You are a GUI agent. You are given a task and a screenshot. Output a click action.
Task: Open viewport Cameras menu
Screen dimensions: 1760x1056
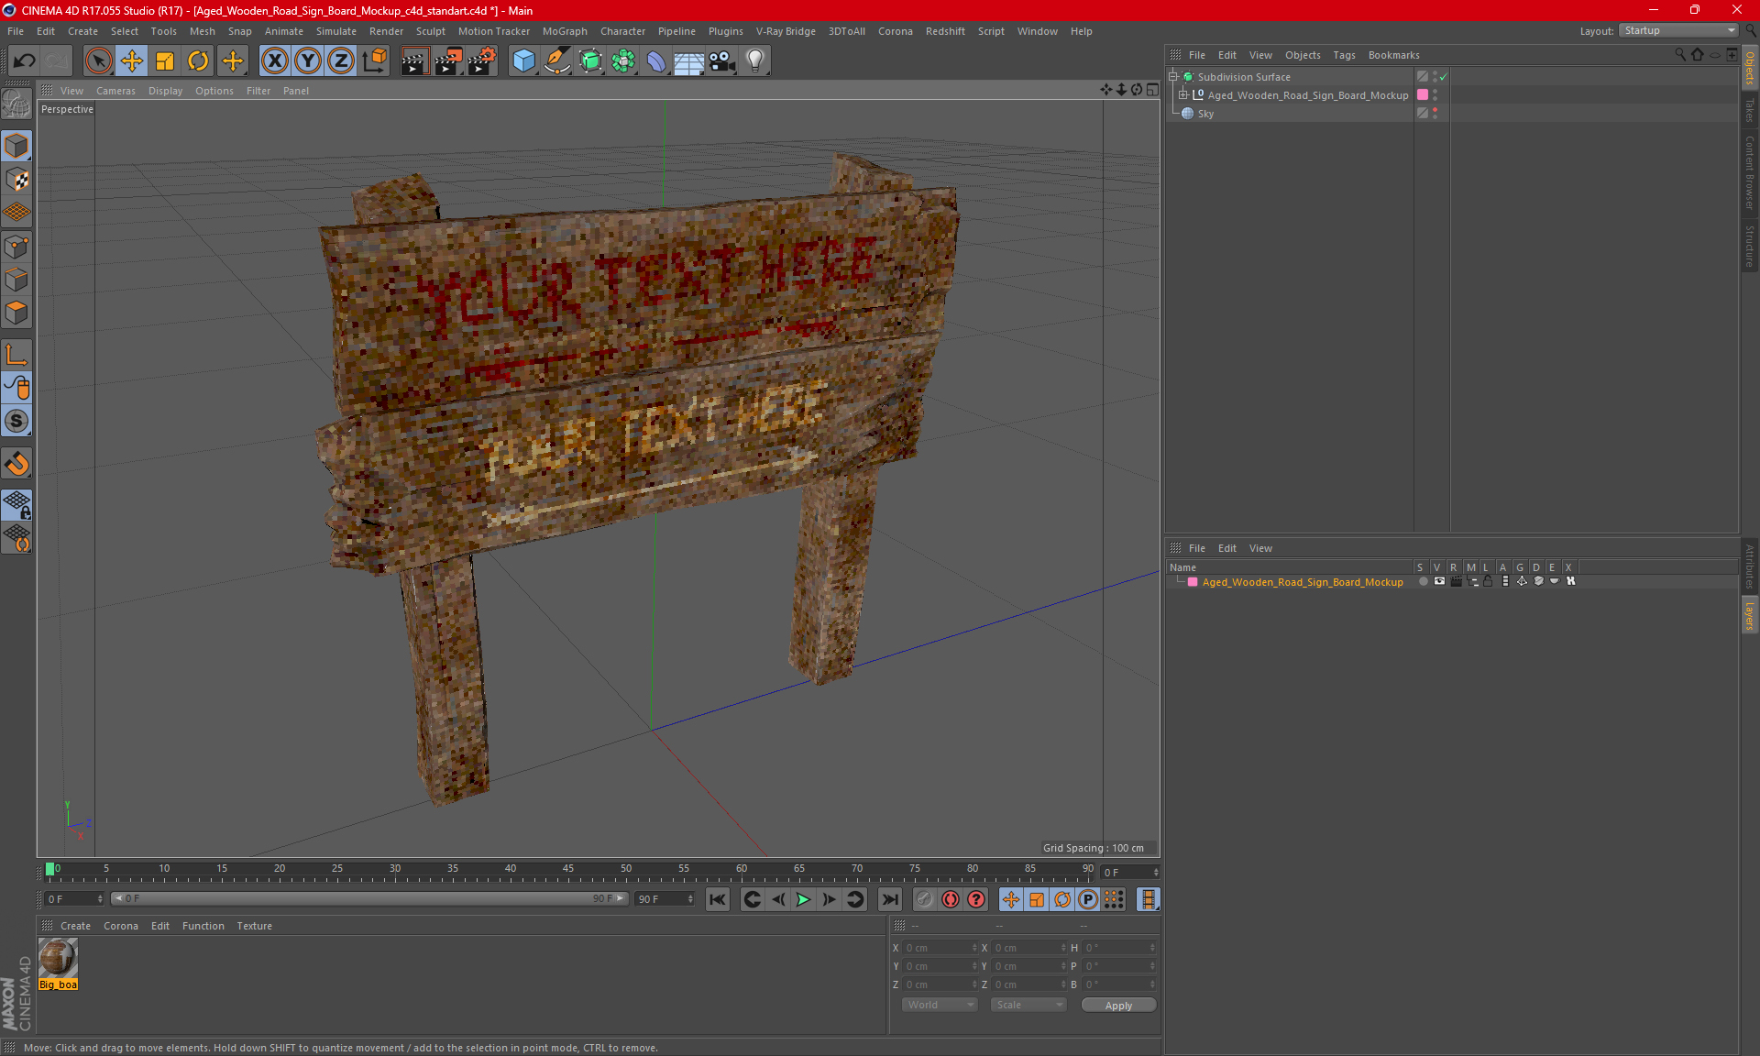tap(115, 91)
